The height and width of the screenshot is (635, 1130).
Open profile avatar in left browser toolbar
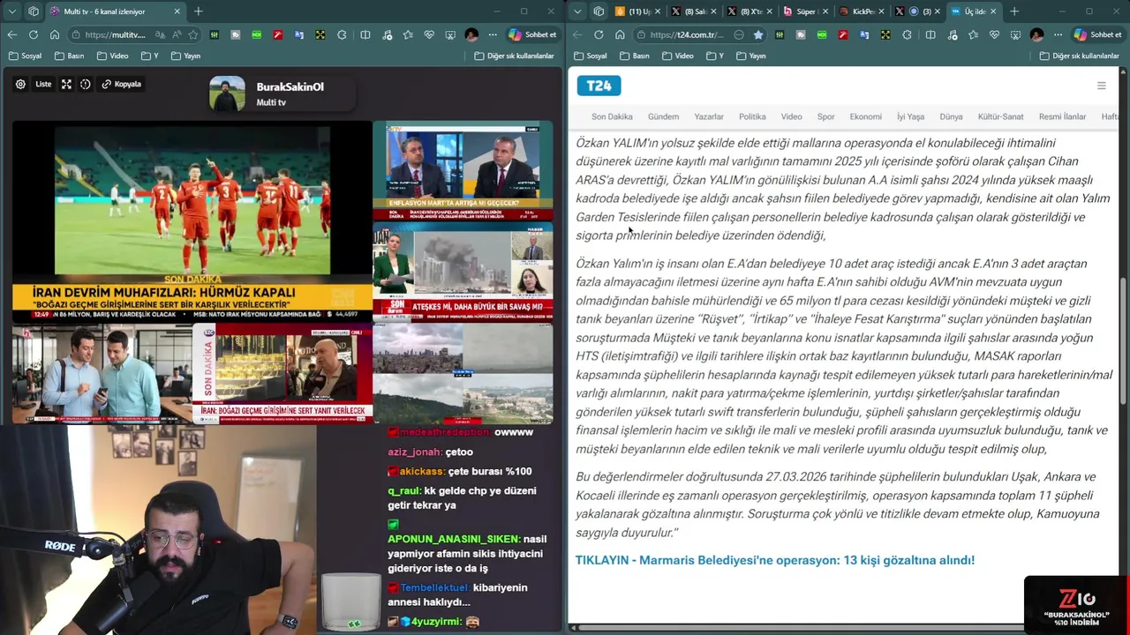(x=471, y=34)
